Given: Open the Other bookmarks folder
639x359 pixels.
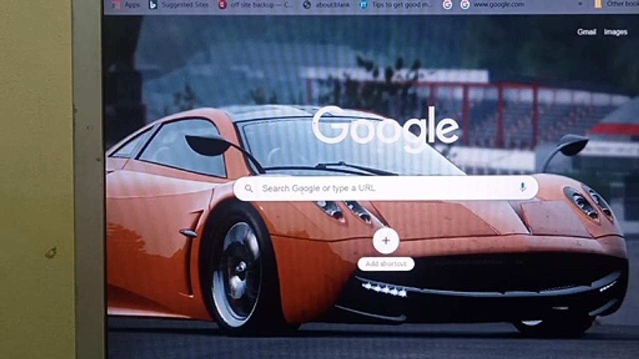Looking at the screenshot, I should tap(616, 4).
